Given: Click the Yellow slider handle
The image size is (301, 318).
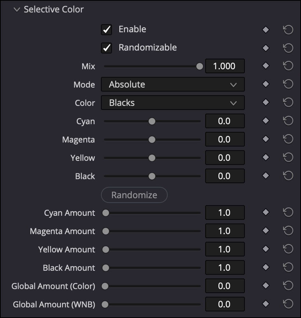Looking at the screenshot, I should click(x=152, y=158).
